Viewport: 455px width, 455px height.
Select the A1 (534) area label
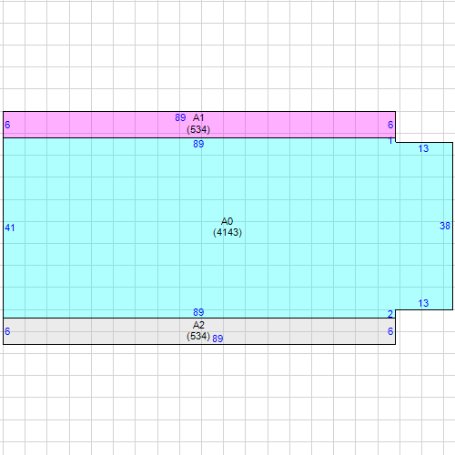pos(198,124)
